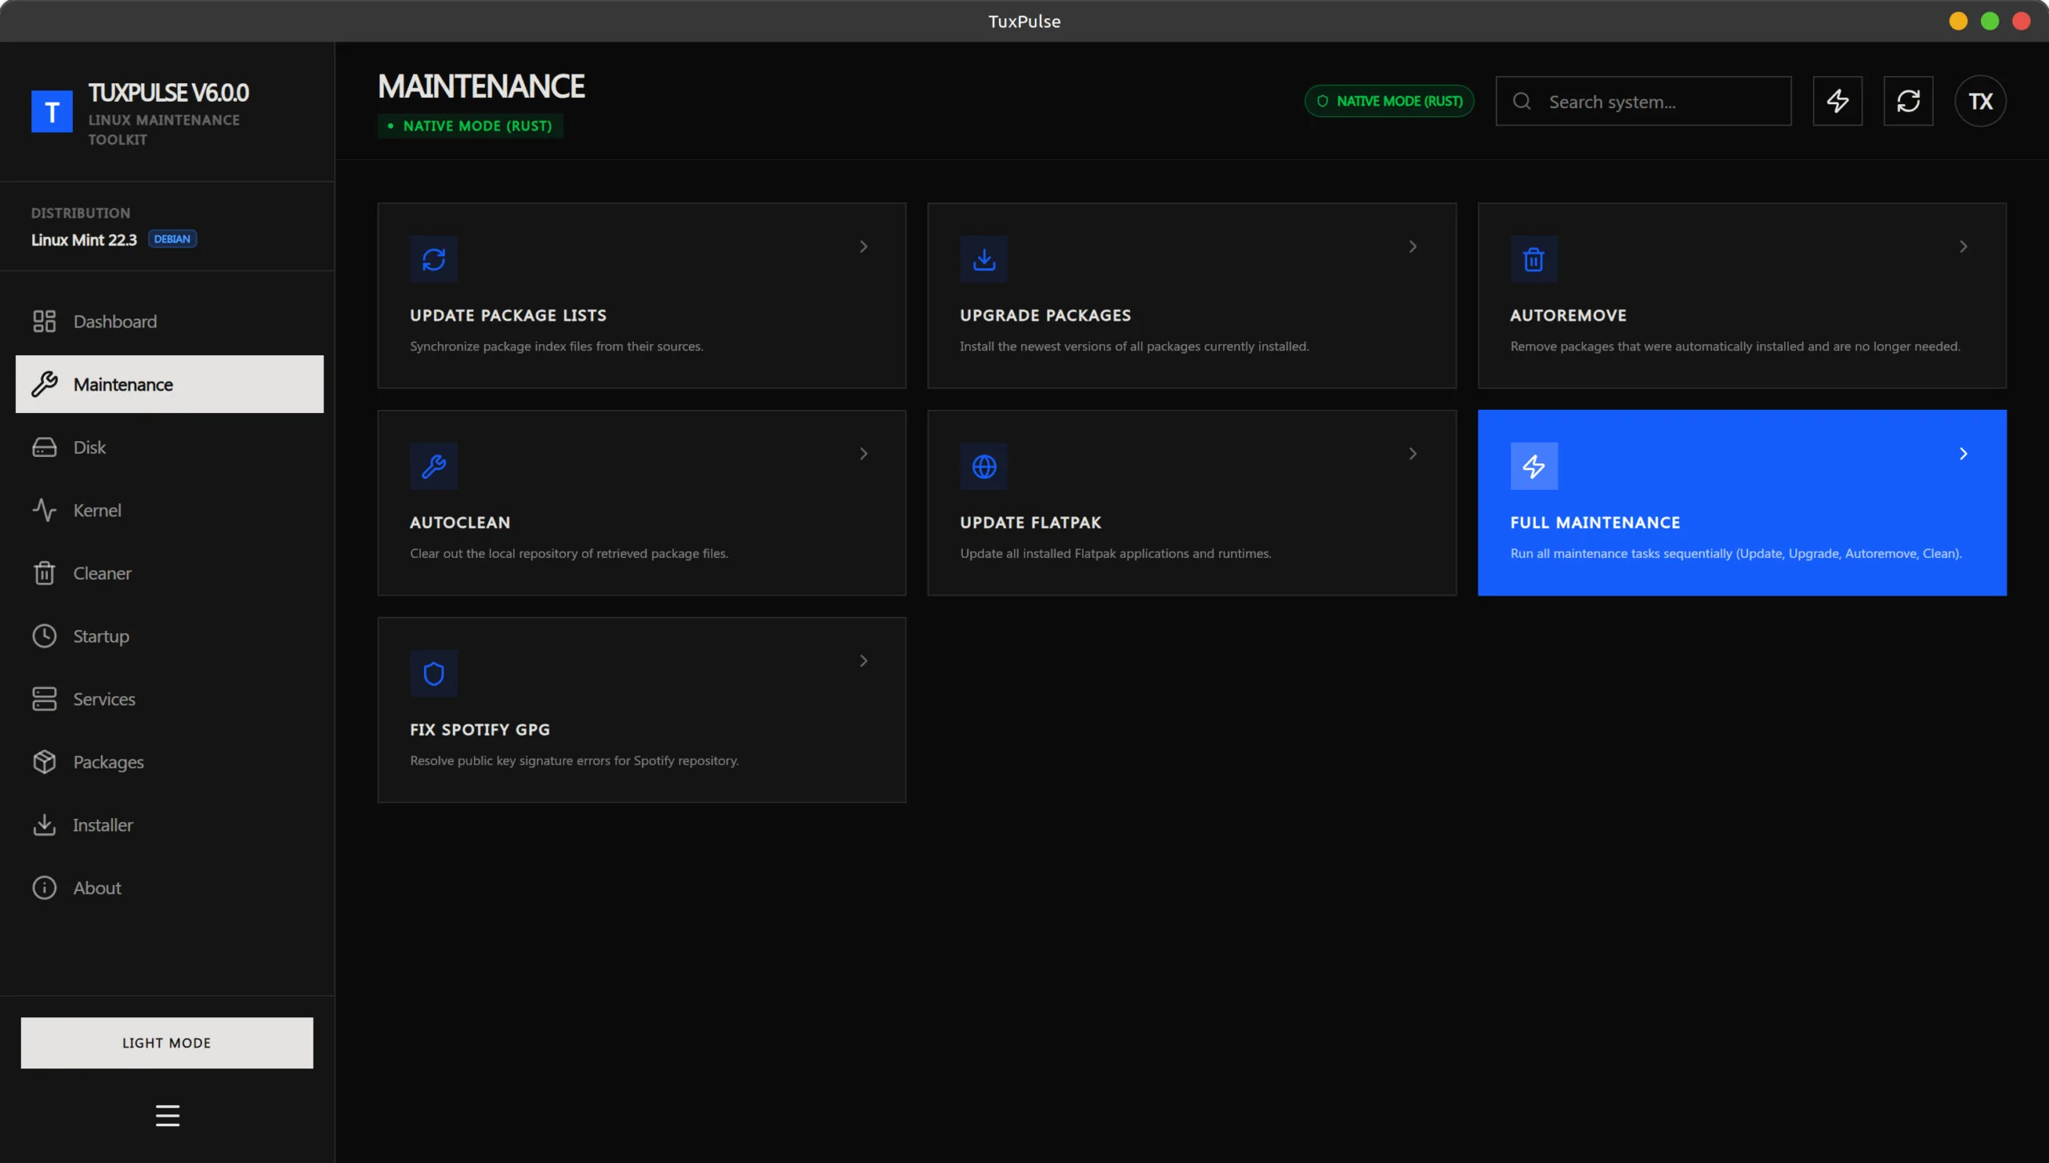Collapse sidebar with hamburger menu icon
2049x1163 pixels.
tap(167, 1115)
